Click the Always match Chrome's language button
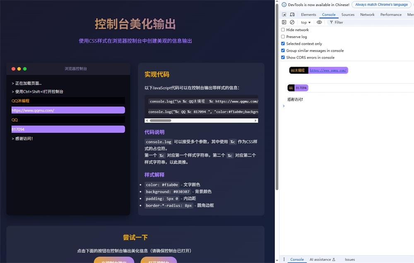Screen dimensions: 414x263 click(381, 5)
